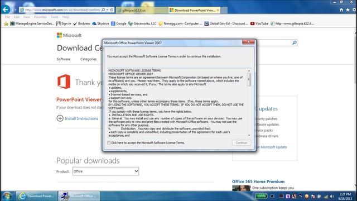
Task: Go back with the browser back arrow
Action: (6, 9)
